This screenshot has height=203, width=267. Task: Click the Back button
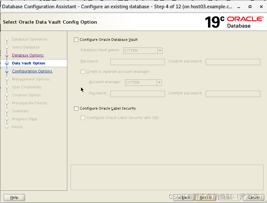[184, 197]
